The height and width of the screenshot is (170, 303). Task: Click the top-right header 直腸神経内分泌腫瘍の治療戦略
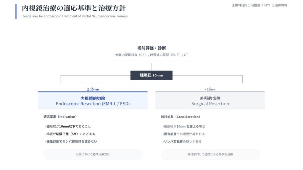[259, 5]
